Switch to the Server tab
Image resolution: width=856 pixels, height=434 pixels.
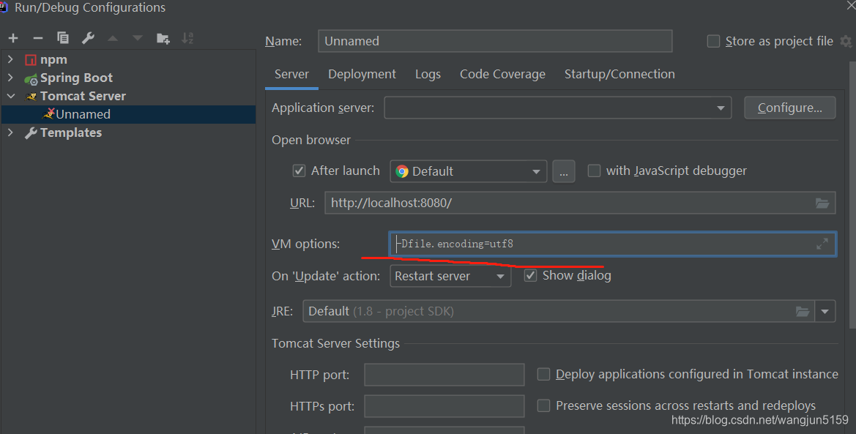(291, 74)
